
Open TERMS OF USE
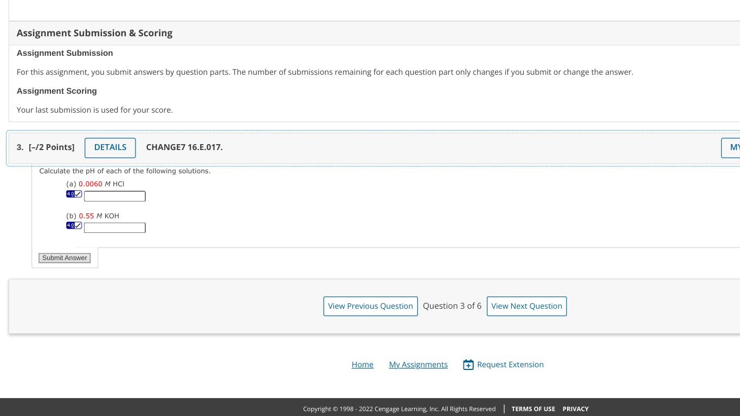[533, 409]
